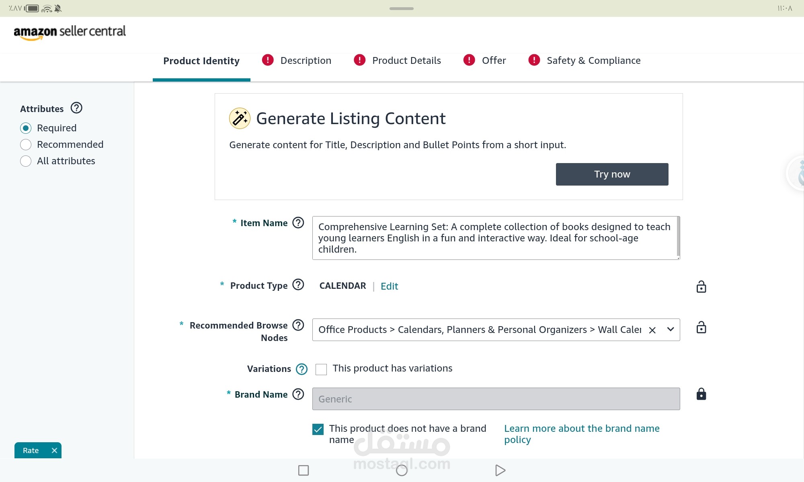Image resolution: width=804 pixels, height=482 pixels.
Task: Click the Attributes help question icon
Action: point(76,108)
